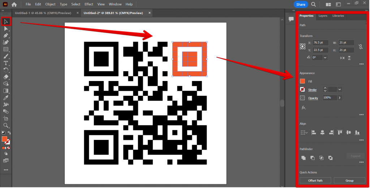Click Flip Horizontally icon in Transform
The image size is (370, 188).
pyautogui.click(x=342, y=58)
